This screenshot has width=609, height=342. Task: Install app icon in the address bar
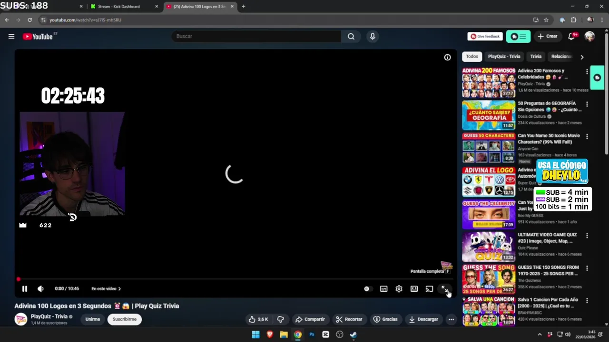click(536, 20)
